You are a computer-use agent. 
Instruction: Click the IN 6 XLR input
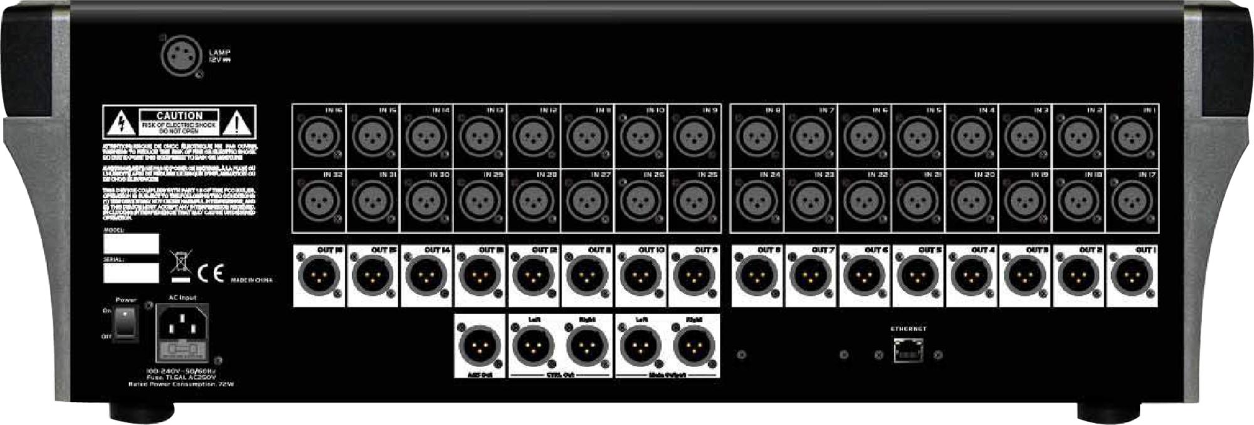point(864,136)
